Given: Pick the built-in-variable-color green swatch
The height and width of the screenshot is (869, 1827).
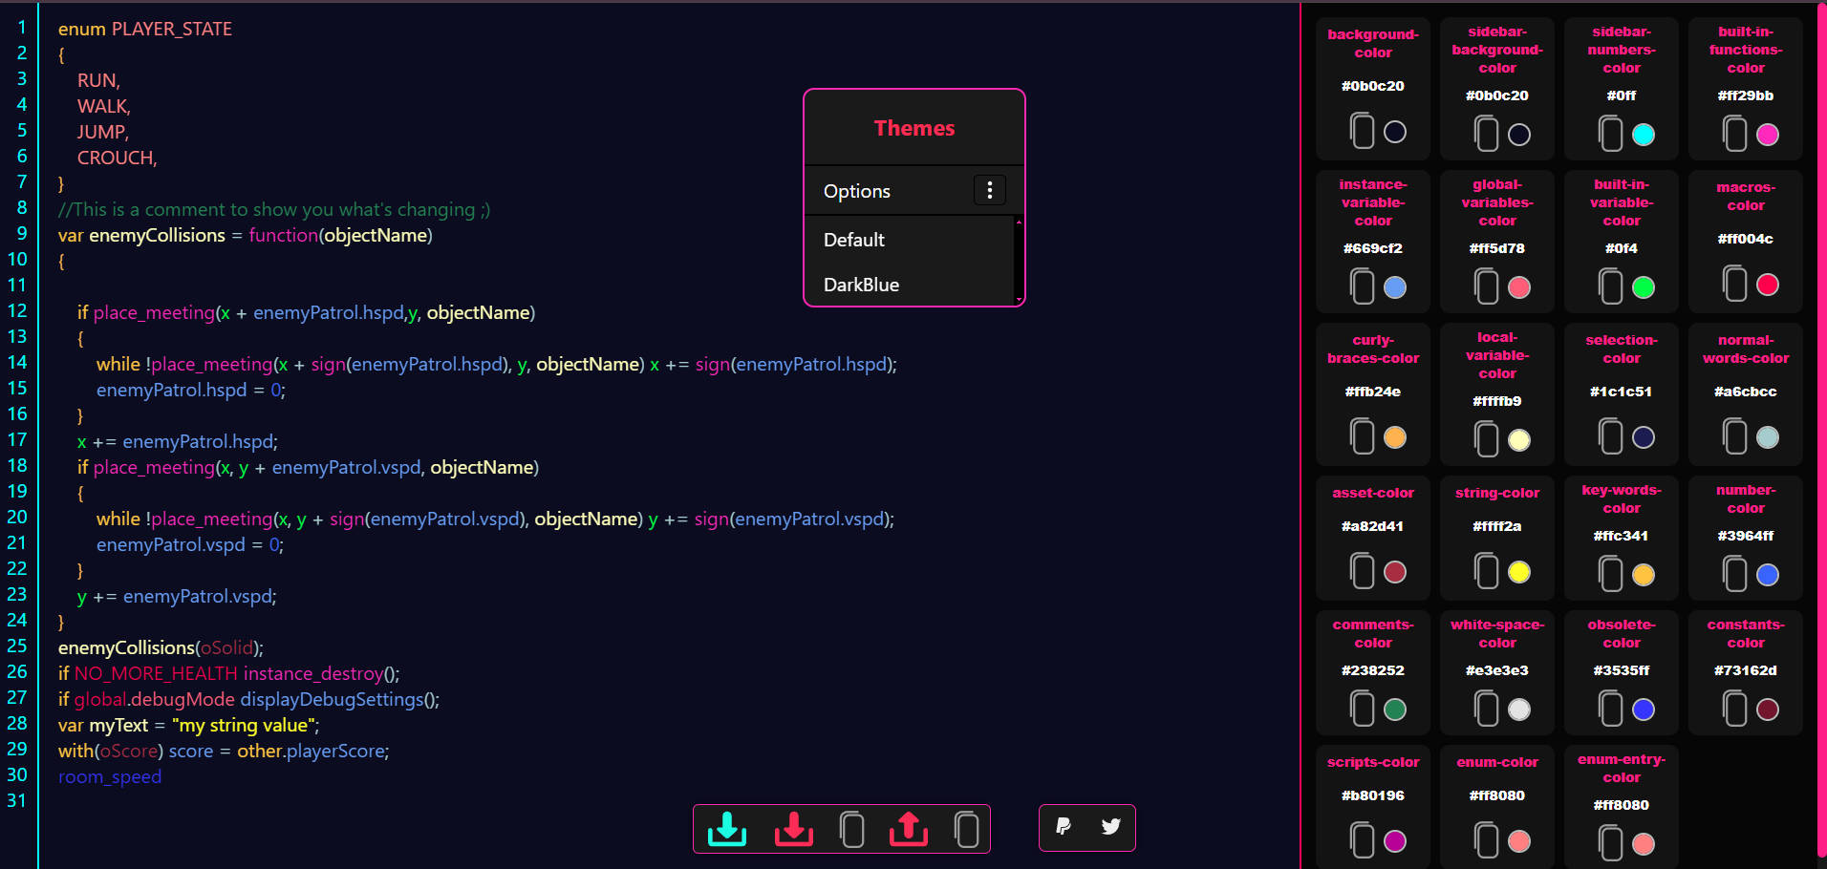Looking at the screenshot, I should point(1644,287).
